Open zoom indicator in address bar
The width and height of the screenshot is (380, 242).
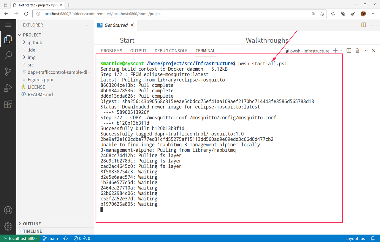[x=313, y=14]
